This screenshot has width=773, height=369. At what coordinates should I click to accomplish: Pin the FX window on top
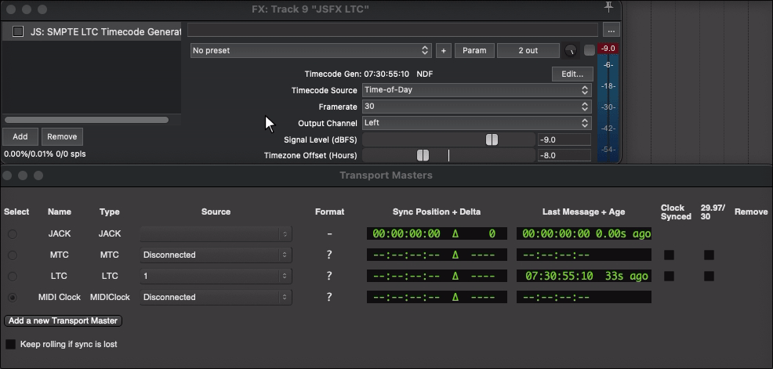tap(608, 7)
